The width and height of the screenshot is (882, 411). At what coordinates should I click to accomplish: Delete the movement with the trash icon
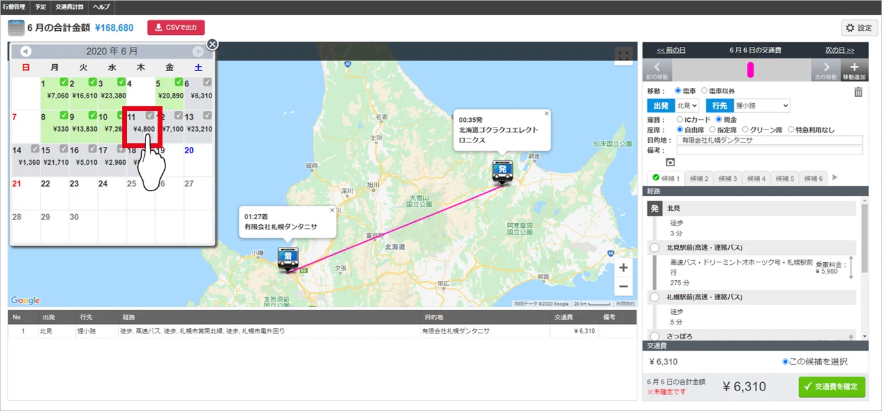(x=858, y=92)
